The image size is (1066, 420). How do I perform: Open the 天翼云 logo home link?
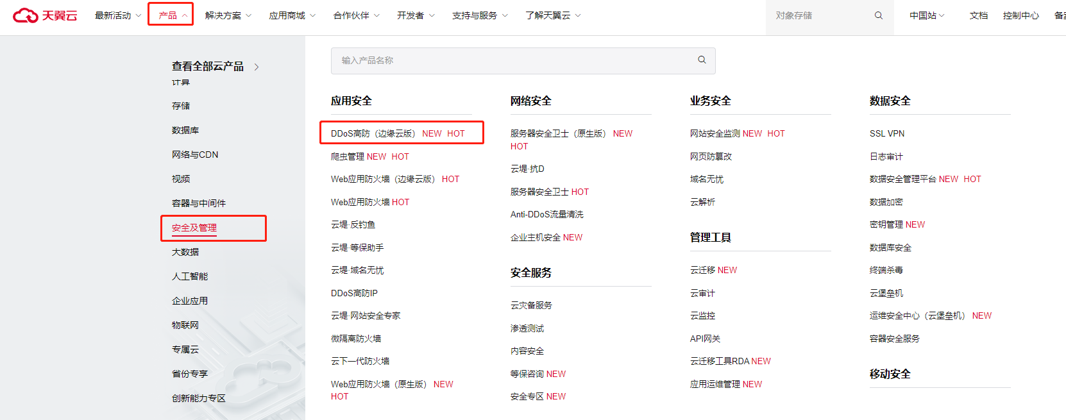45,15
